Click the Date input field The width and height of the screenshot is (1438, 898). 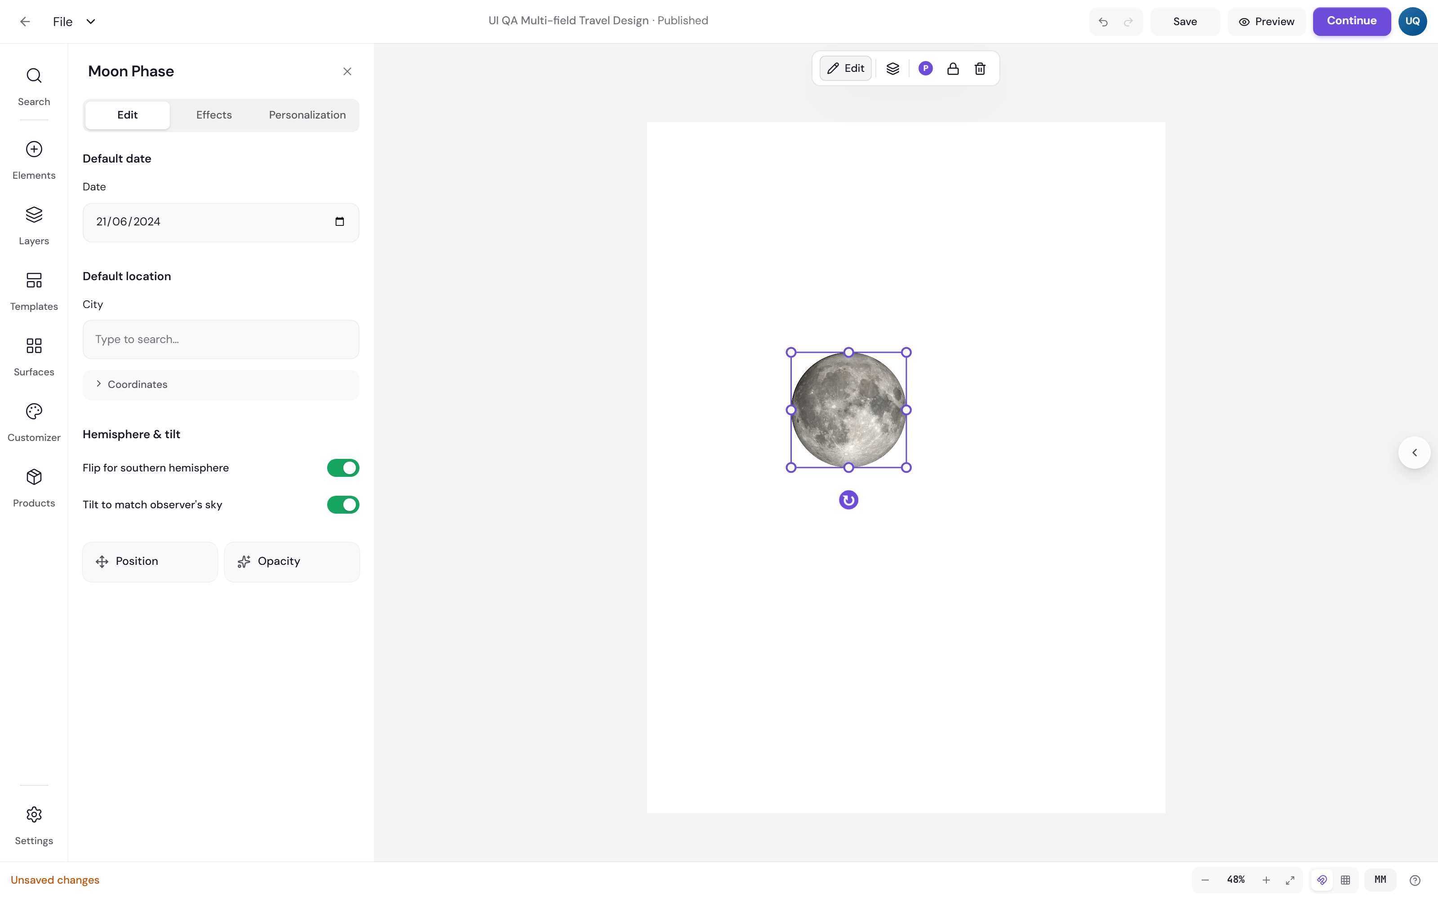point(221,222)
